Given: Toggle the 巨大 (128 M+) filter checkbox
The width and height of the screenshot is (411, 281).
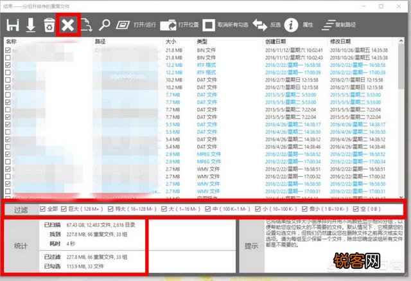Looking at the screenshot, I should pos(64,209).
